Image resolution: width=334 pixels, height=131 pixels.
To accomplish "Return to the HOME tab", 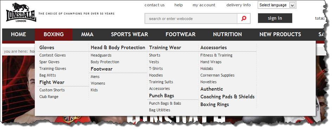I will 19,34.
